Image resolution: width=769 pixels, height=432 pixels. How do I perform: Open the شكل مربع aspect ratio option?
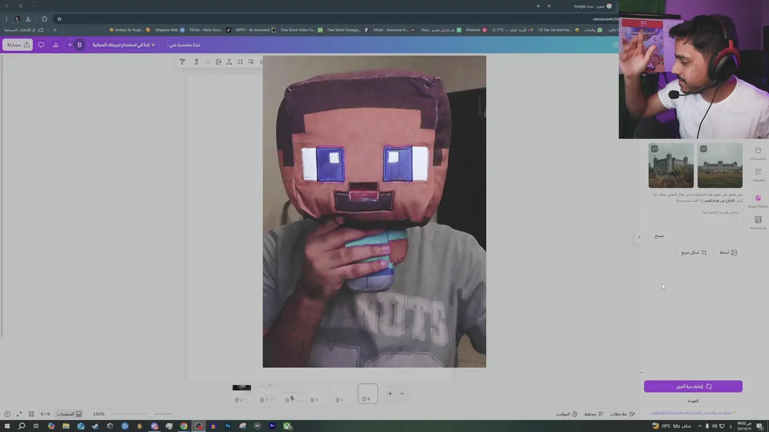(694, 253)
